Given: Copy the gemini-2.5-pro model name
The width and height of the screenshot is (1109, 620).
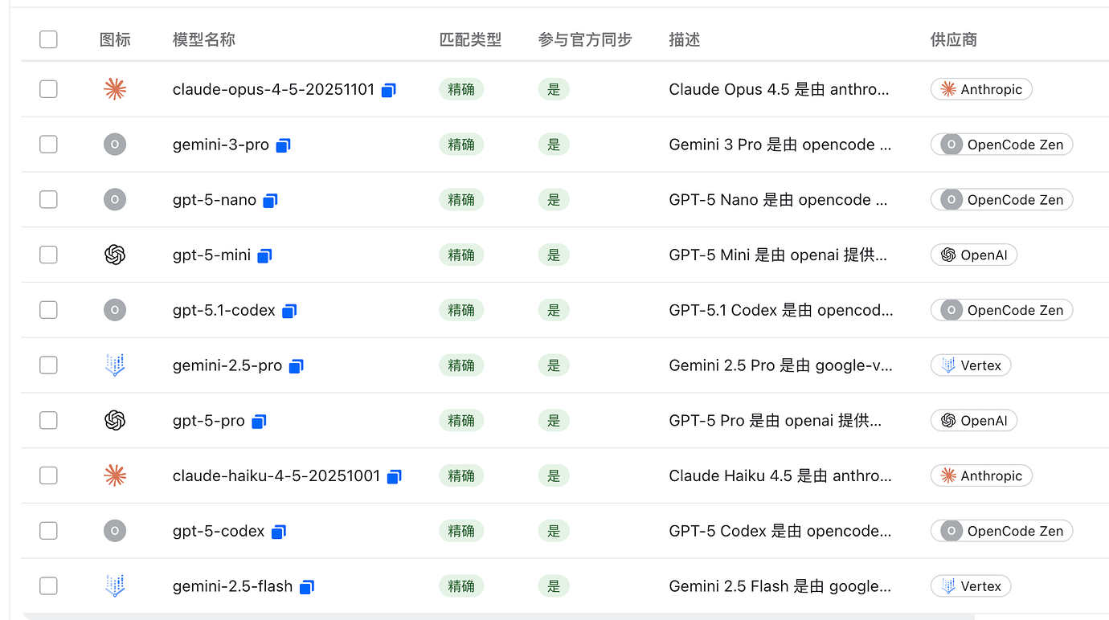Looking at the screenshot, I should click(296, 366).
